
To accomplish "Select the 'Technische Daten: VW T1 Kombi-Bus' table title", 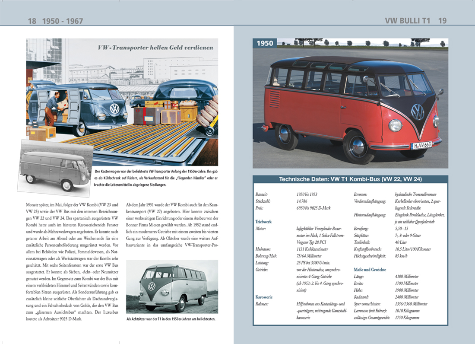I will [x=350, y=179].
